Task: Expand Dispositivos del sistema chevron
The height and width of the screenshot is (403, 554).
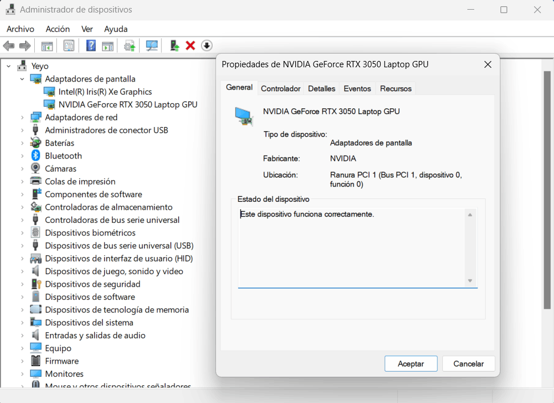Action: (x=22, y=323)
